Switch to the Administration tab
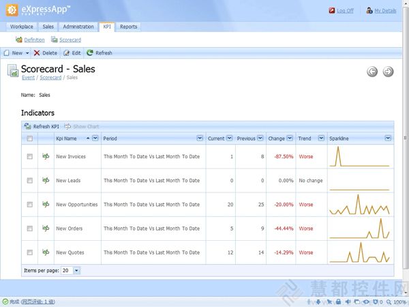 click(78, 27)
